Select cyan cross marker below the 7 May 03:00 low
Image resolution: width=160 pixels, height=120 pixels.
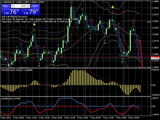(90, 38)
